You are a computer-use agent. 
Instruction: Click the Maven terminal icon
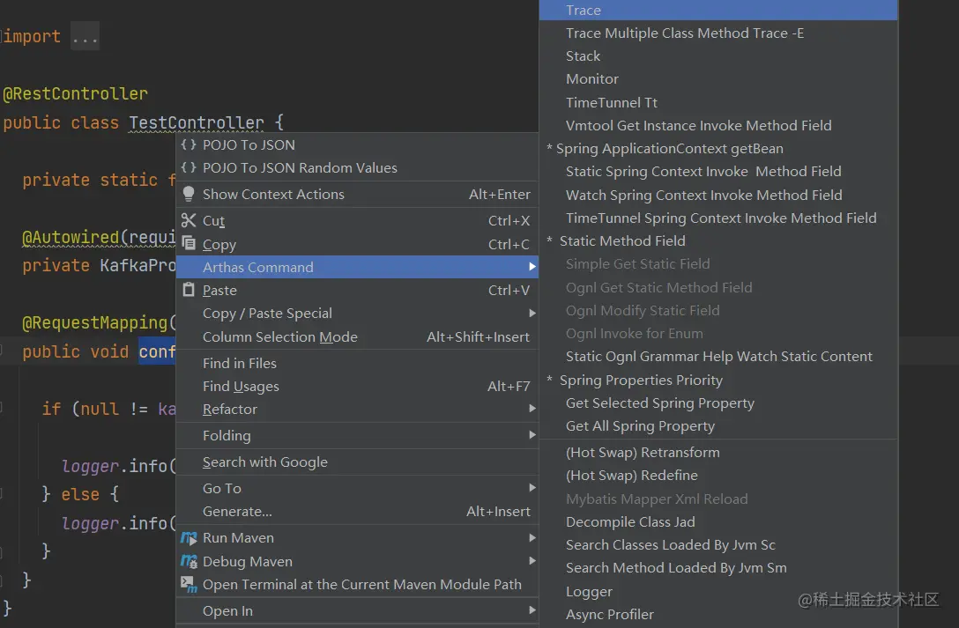[189, 584]
